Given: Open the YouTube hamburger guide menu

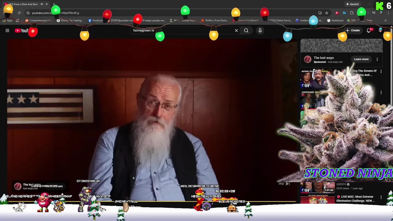Looking at the screenshot, I should coord(7,30).
